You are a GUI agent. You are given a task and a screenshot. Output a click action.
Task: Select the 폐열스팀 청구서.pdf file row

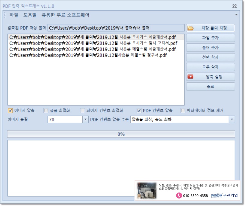[96, 55]
